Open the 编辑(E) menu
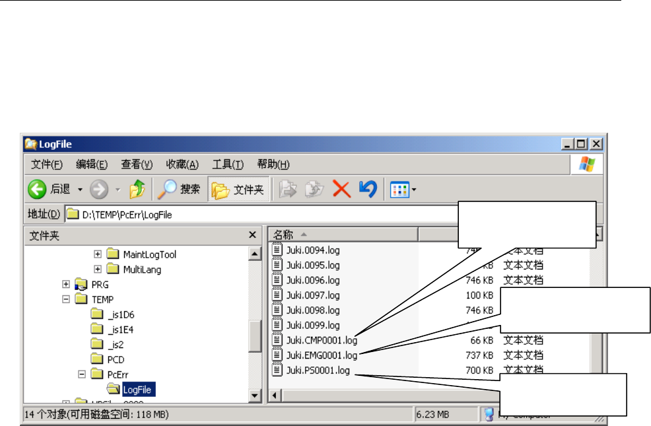This screenshot has width=651, height=426. [x=92, y=164]
